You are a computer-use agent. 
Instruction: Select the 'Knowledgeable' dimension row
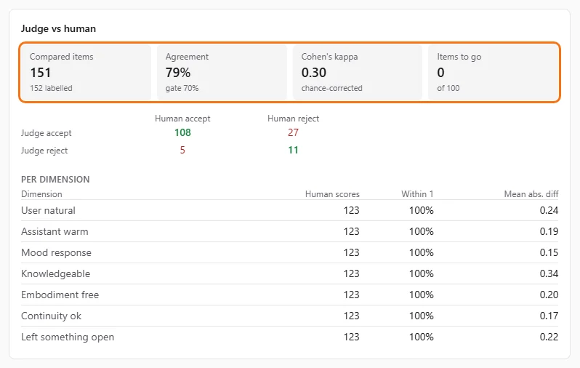[289, 273]
